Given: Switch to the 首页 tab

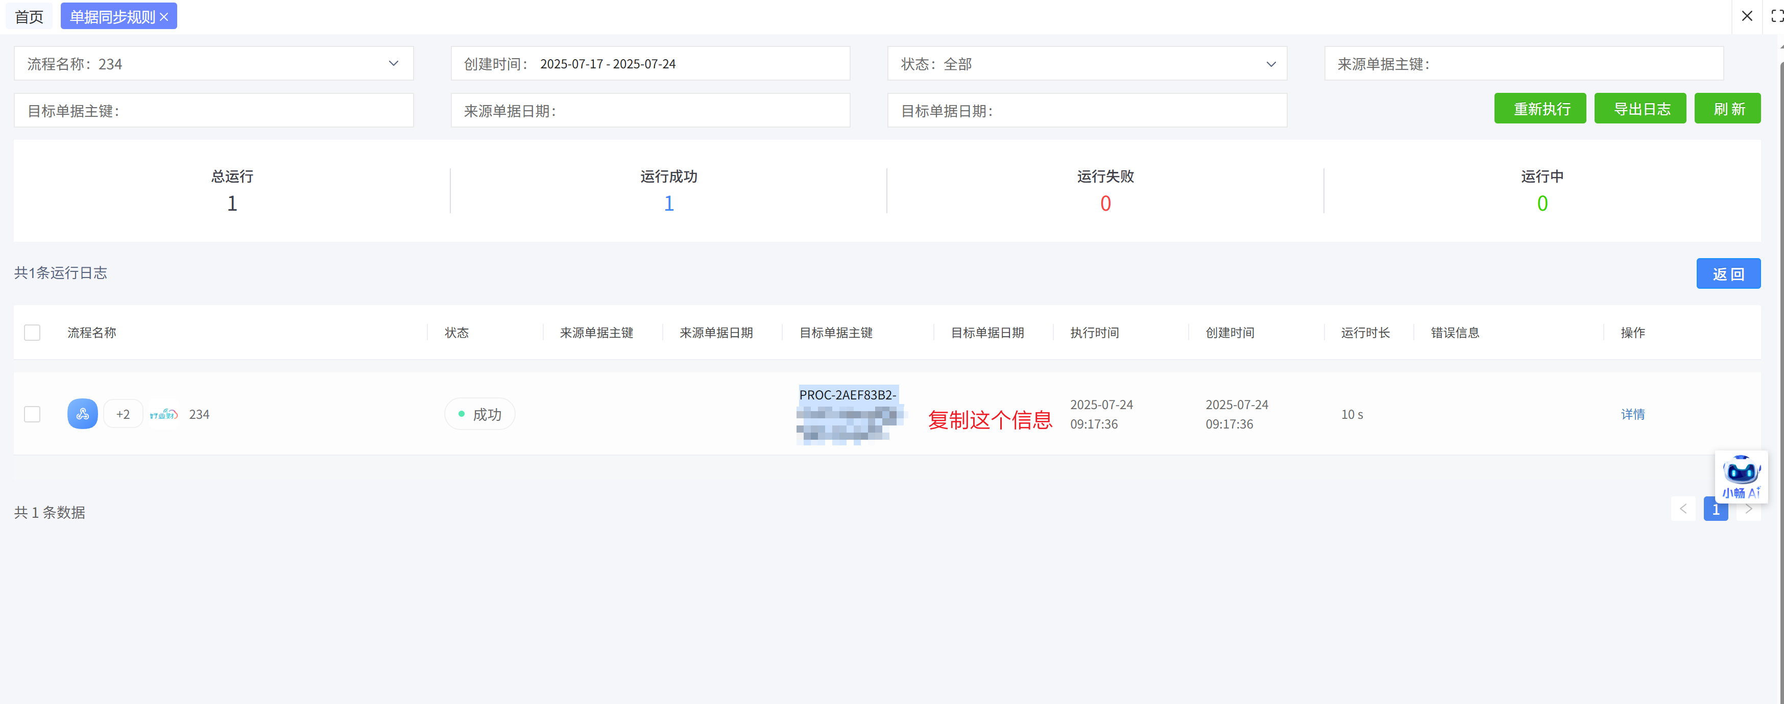Looking at the screenshot, I should coord(29,17).
